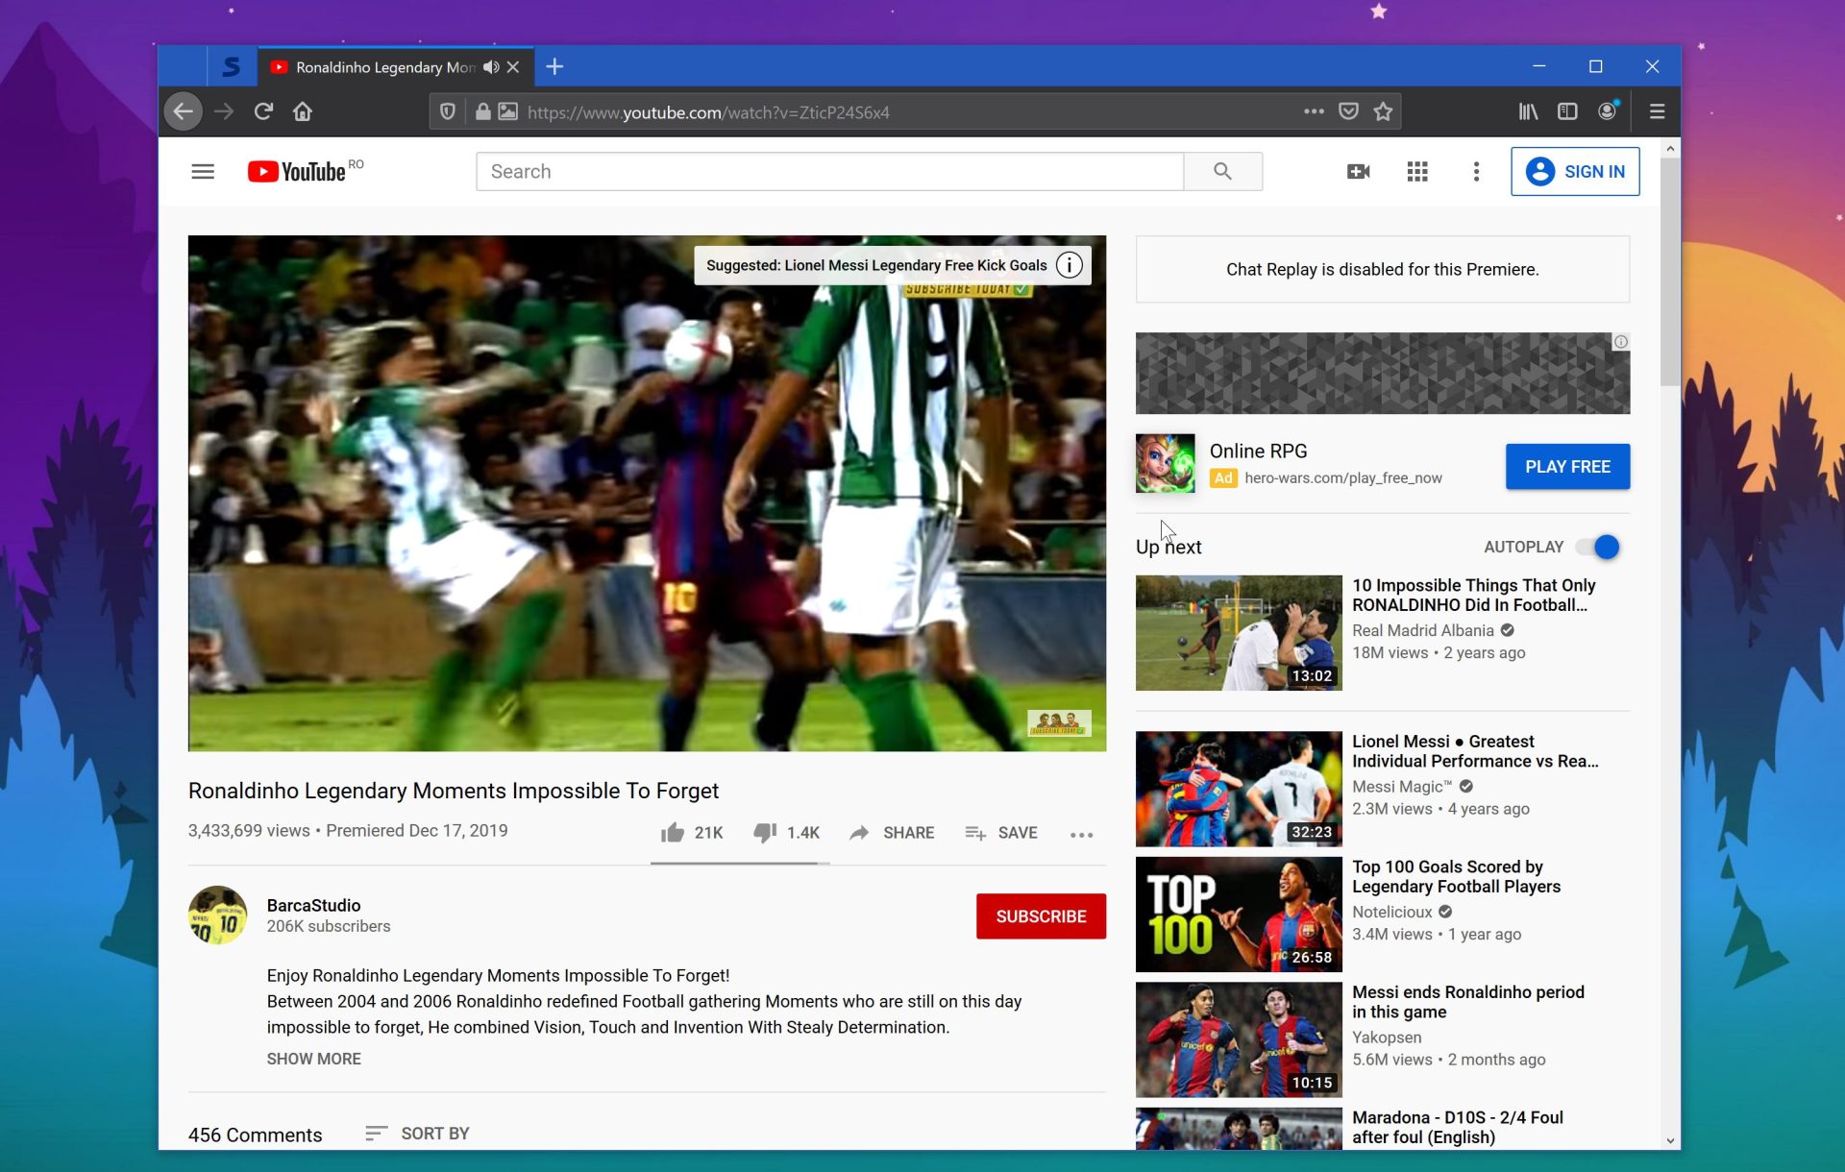
Task: Show Firefox sidebars
Action: [1567, 111]
